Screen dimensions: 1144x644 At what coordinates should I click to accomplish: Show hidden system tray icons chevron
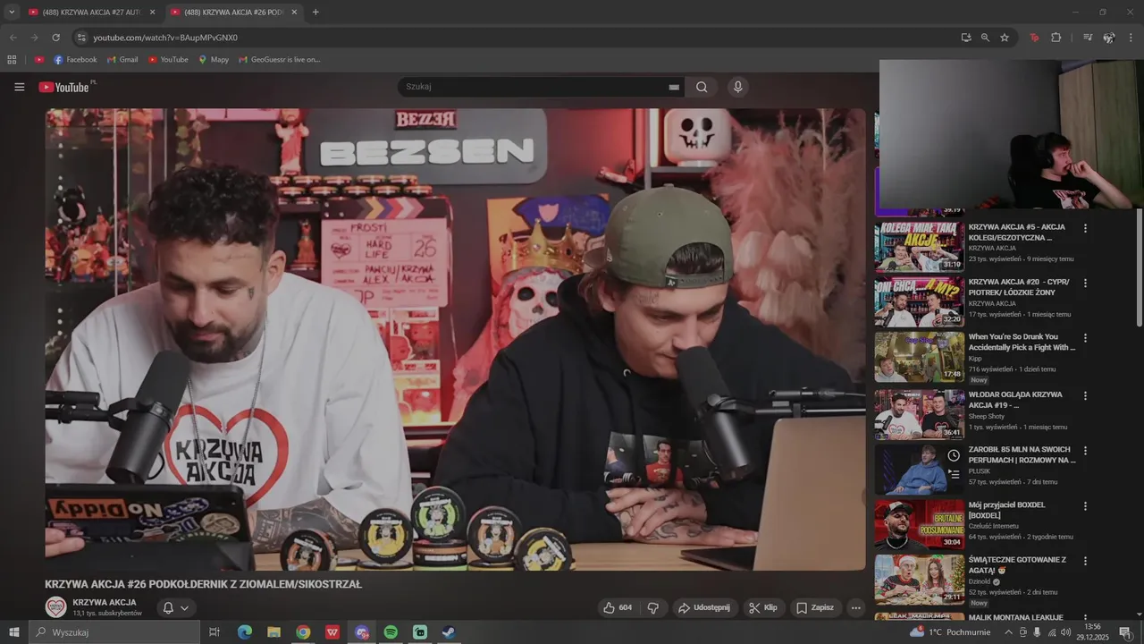(1009, 632)
